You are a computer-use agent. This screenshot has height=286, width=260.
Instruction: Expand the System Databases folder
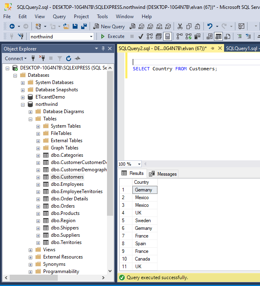23,83
